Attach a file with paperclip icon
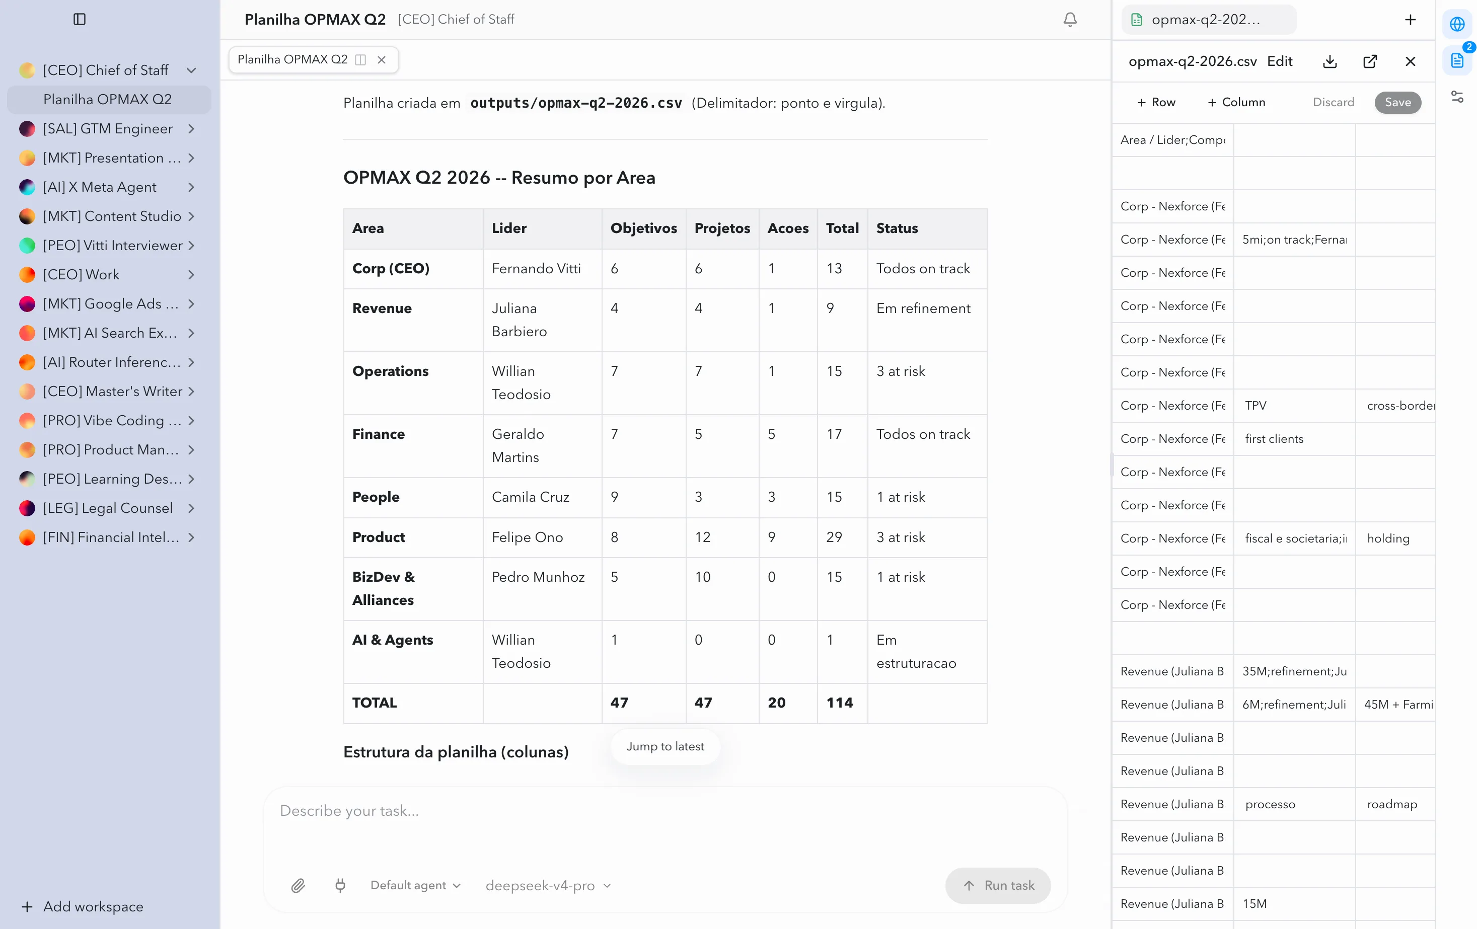This screenshot has width=1477, height=929. [x=298, y=885]
